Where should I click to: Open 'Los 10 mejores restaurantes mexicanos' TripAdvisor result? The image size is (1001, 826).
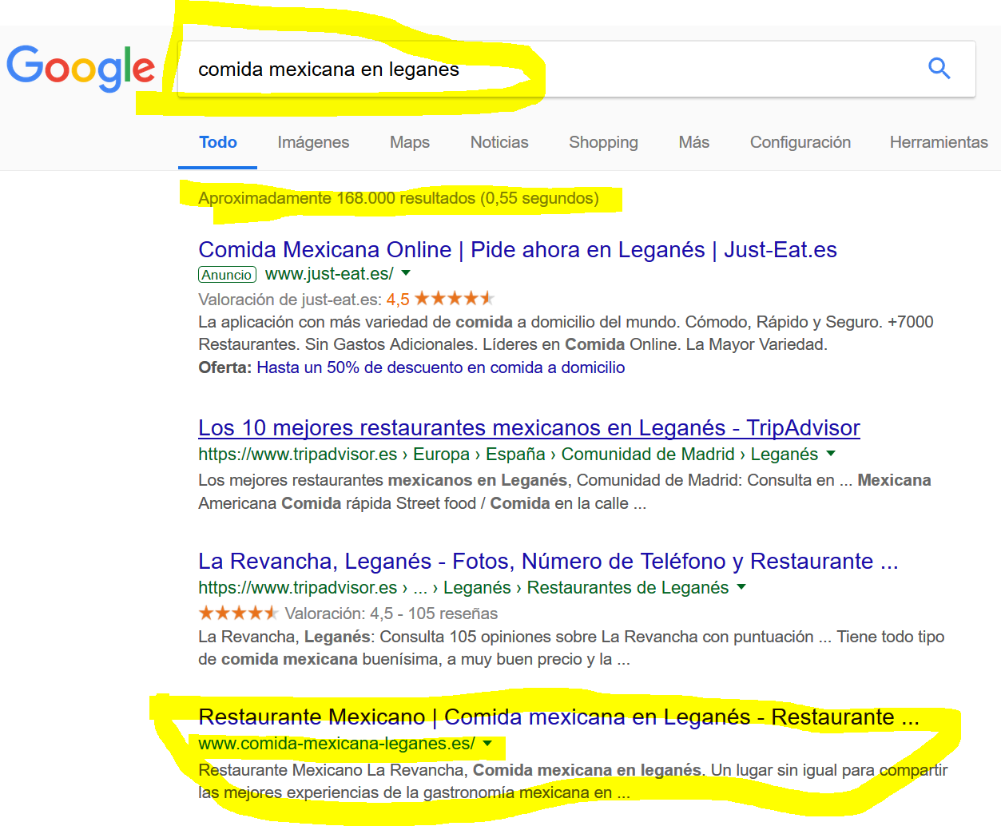[x=529, y=428]
